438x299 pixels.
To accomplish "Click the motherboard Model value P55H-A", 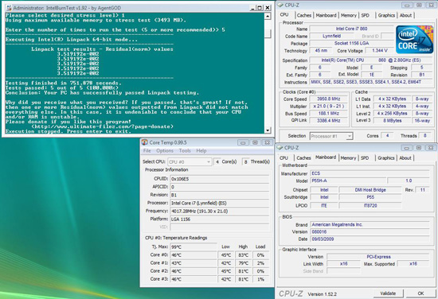I will 348,181.
